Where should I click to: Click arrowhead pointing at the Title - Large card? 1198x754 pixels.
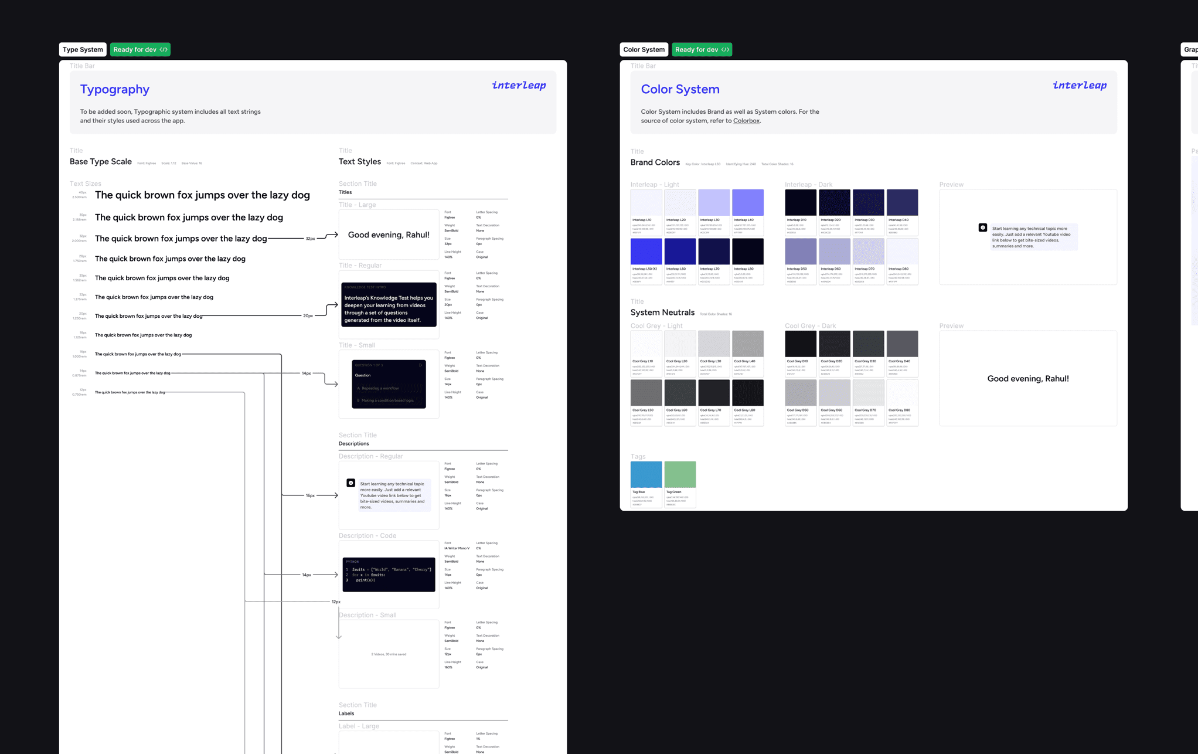[x=335, y=235]
